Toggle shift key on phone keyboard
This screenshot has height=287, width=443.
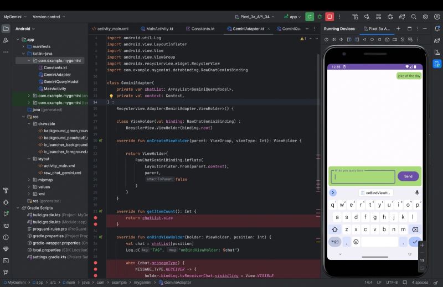[335, 229]
